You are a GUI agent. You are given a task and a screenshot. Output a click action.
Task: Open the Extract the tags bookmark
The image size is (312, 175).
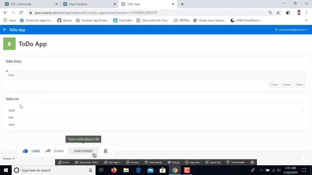click(x=36, y=20)
